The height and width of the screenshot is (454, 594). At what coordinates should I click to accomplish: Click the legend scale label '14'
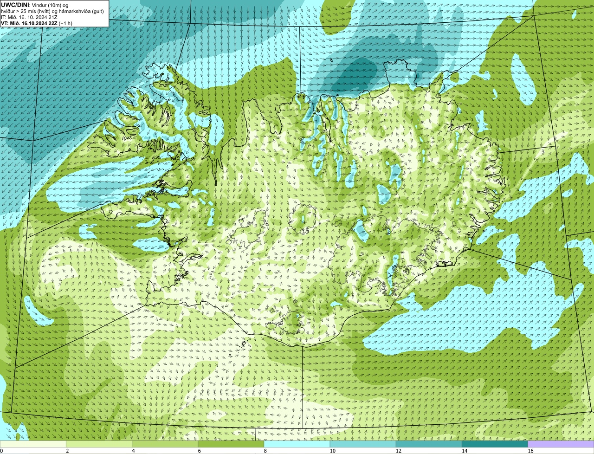[x=465, y=451]
